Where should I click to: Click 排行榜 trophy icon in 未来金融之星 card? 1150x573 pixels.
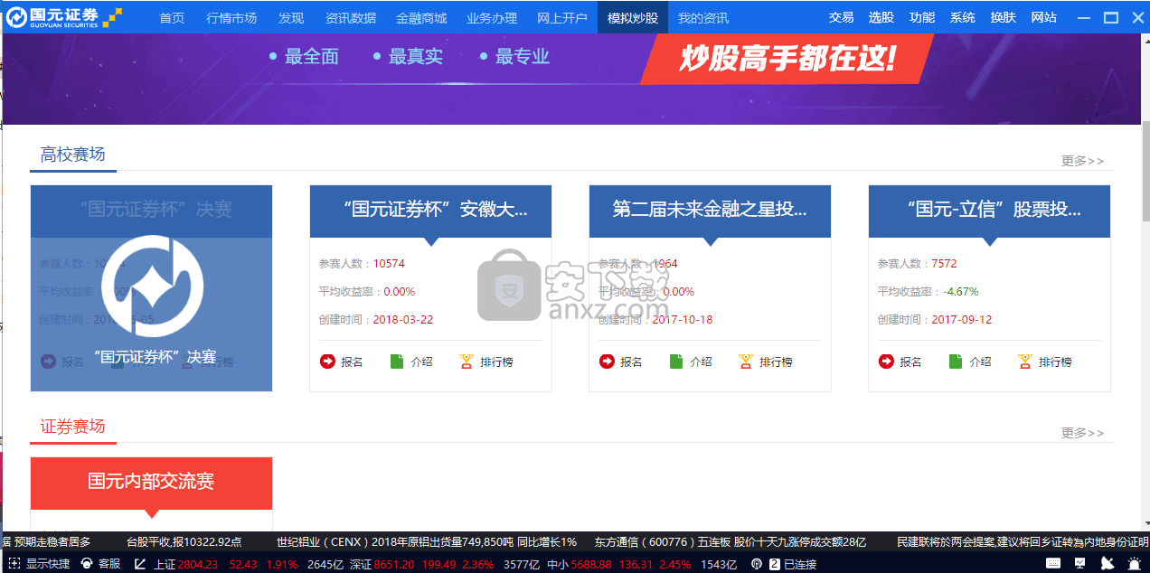coord(746,362)
